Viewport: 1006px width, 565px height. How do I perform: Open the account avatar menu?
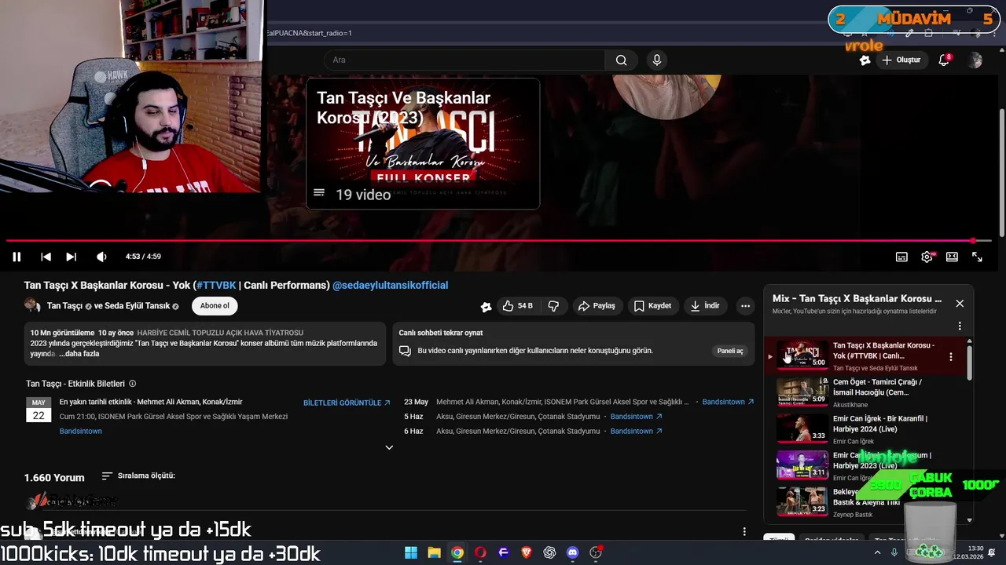[x=975, y=60]
